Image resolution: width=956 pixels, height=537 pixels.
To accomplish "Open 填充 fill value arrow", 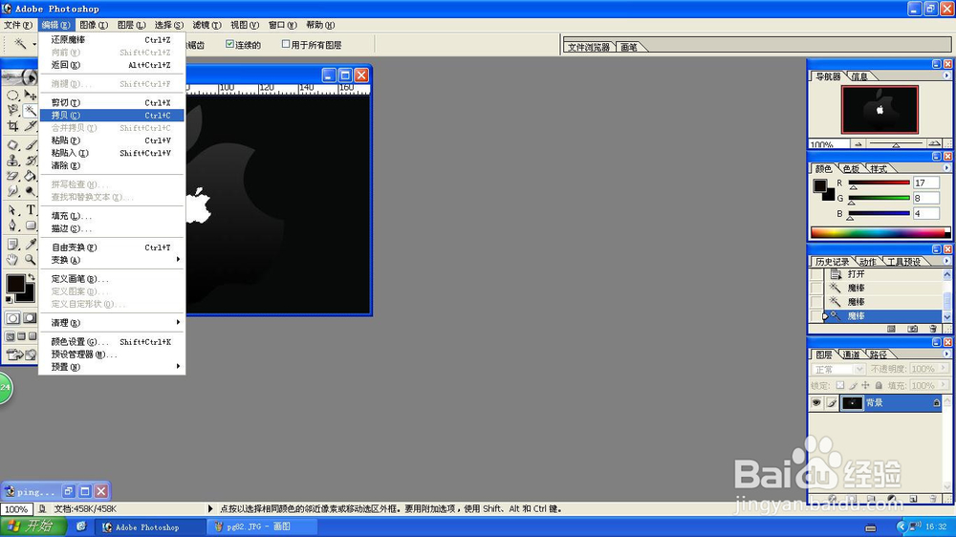I will coord(944,385).
